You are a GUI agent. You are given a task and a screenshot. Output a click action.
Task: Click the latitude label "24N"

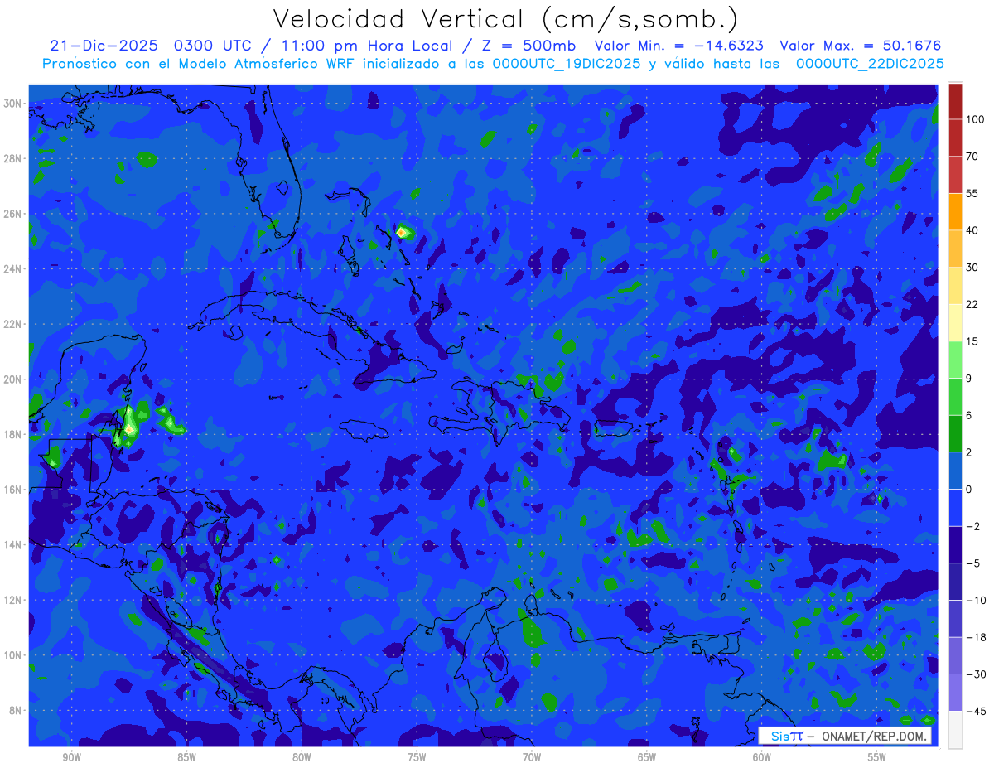(14, 269)
